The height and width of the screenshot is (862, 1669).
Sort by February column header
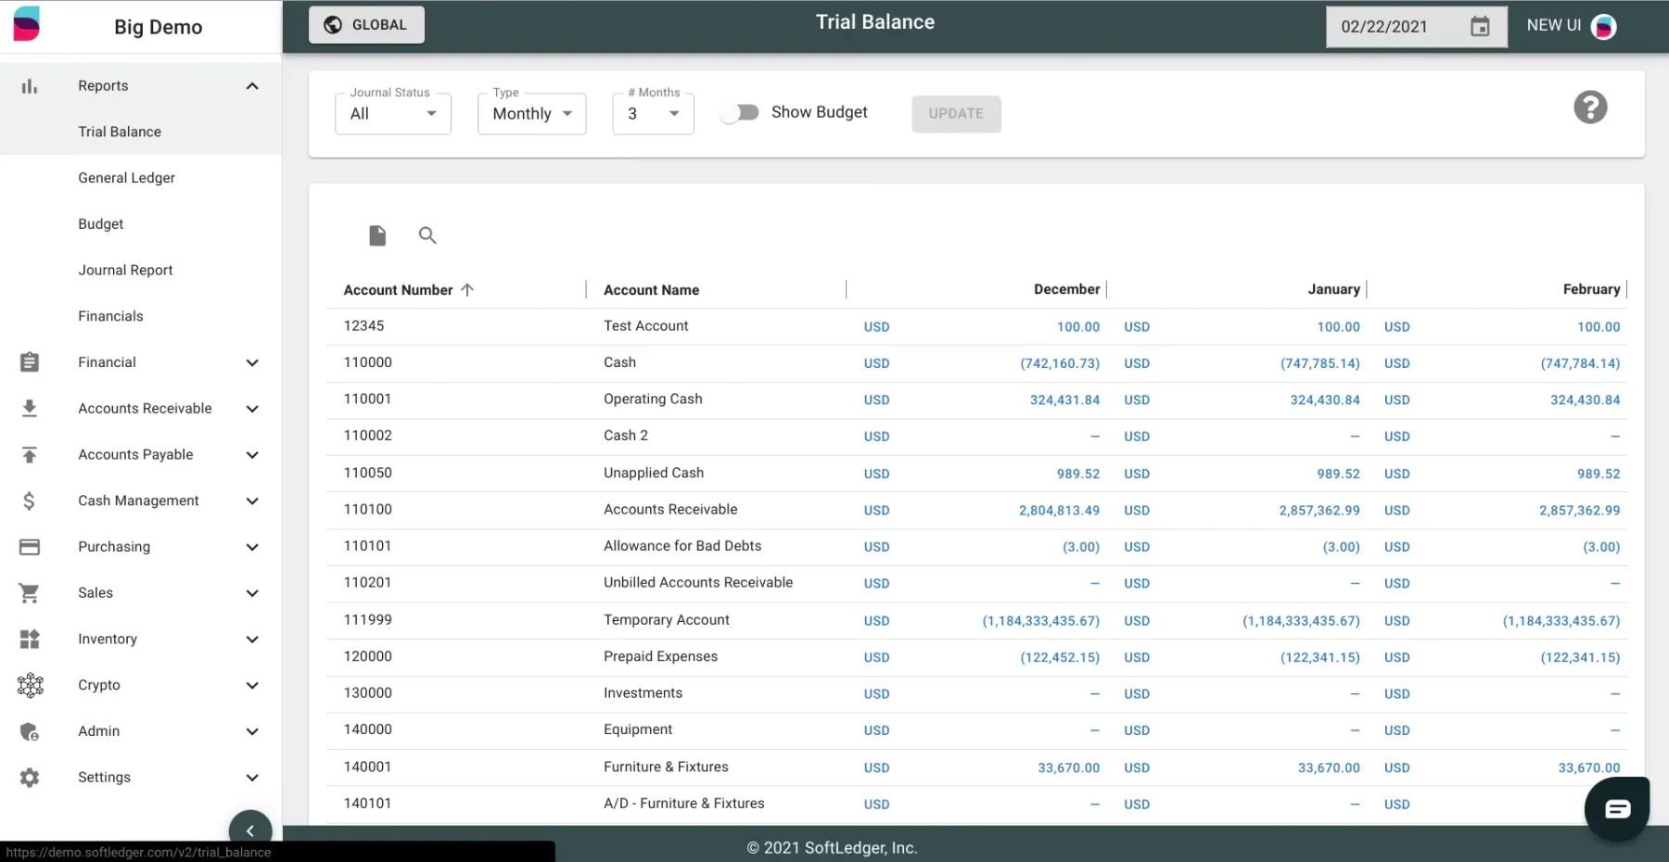(x=1591, y=289)
